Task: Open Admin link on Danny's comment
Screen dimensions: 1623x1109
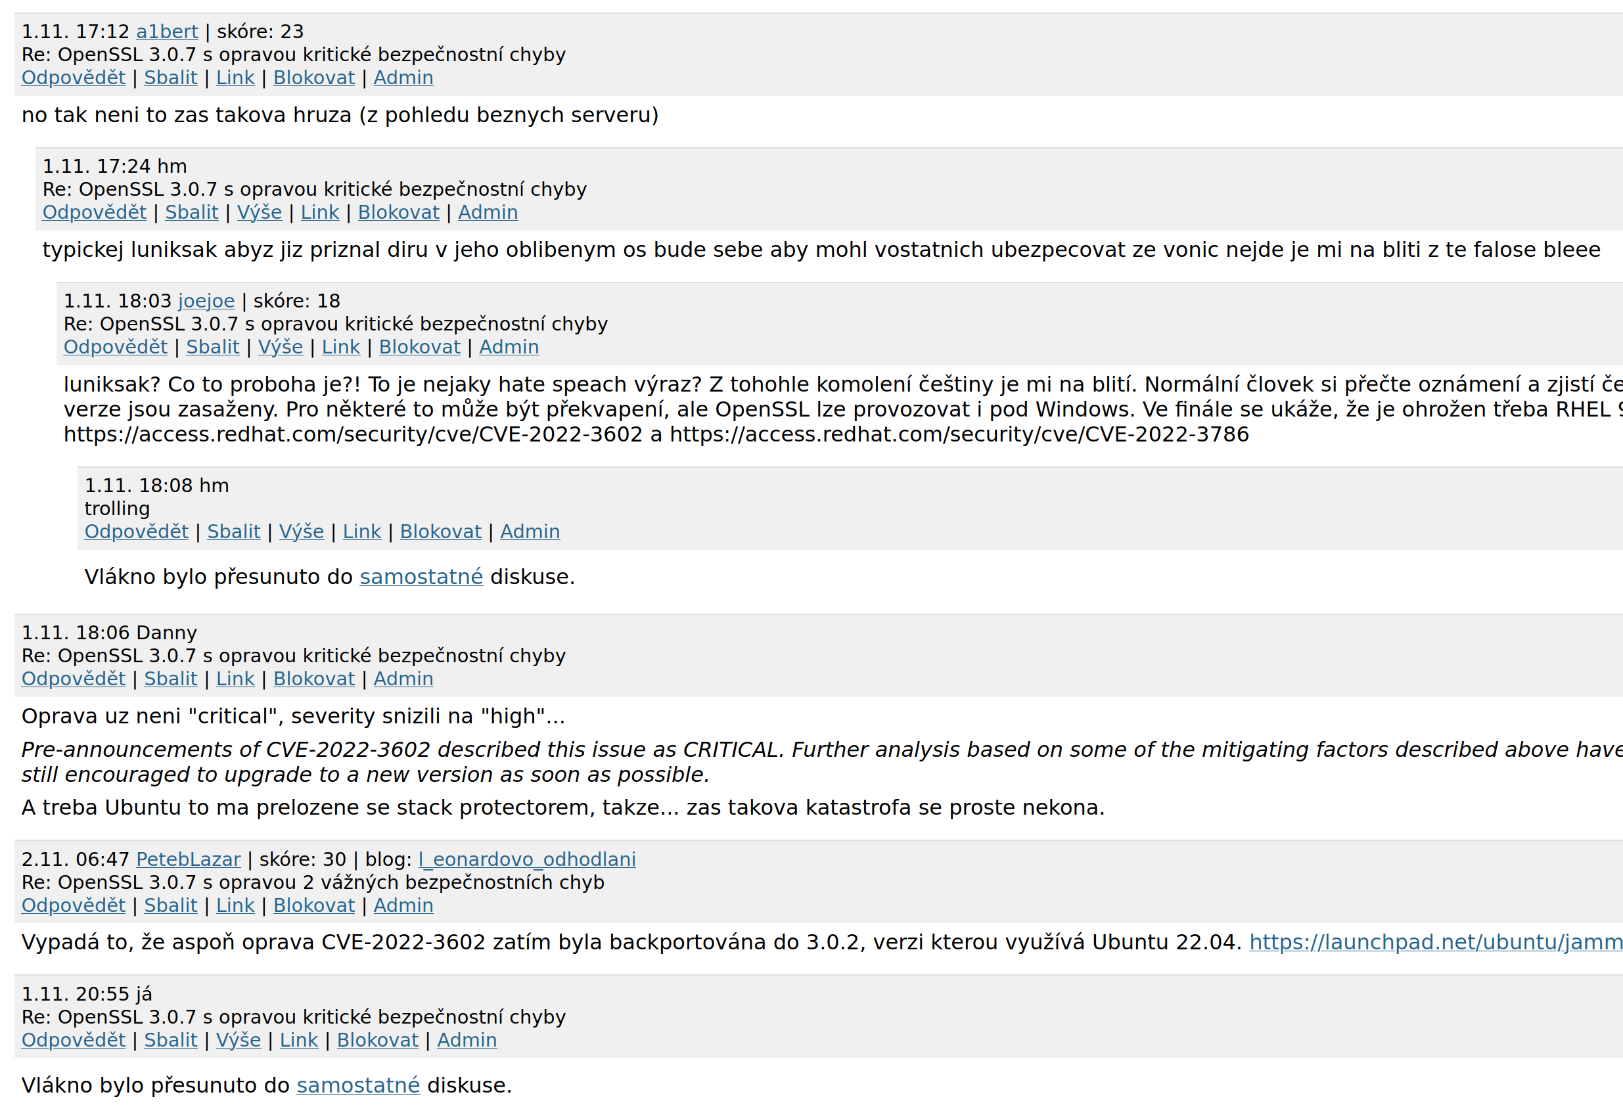Action: click(403, 679)
